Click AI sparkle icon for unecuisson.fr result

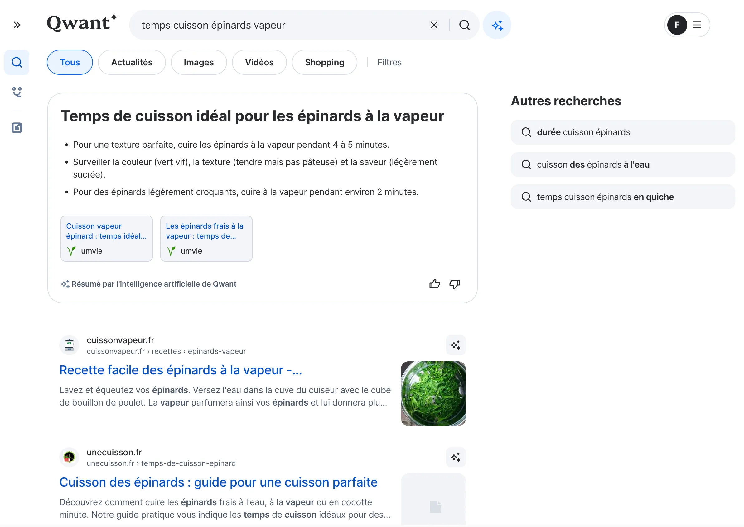456,457
